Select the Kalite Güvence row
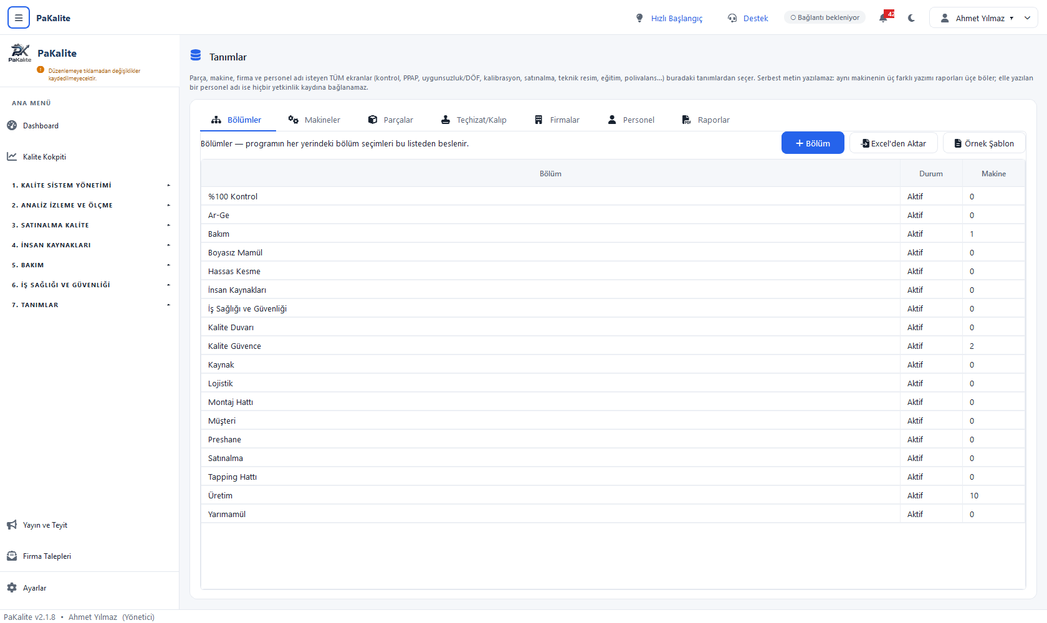 click(x=613, y=346)
